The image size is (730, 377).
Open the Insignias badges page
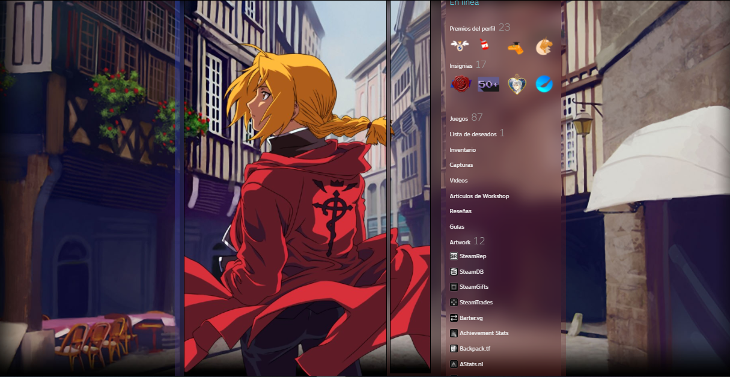tap(461, 65)
